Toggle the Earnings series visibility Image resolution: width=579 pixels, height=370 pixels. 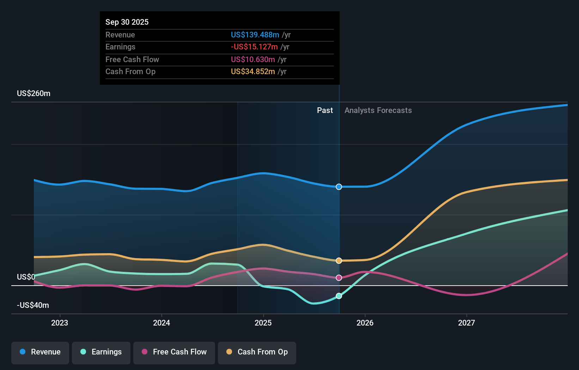(101, 352)
